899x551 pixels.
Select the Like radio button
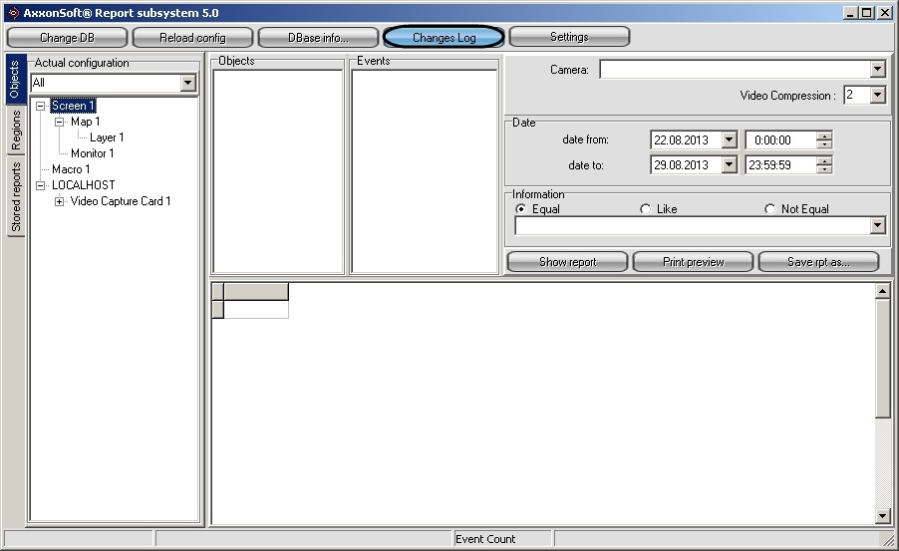point(646,208)
